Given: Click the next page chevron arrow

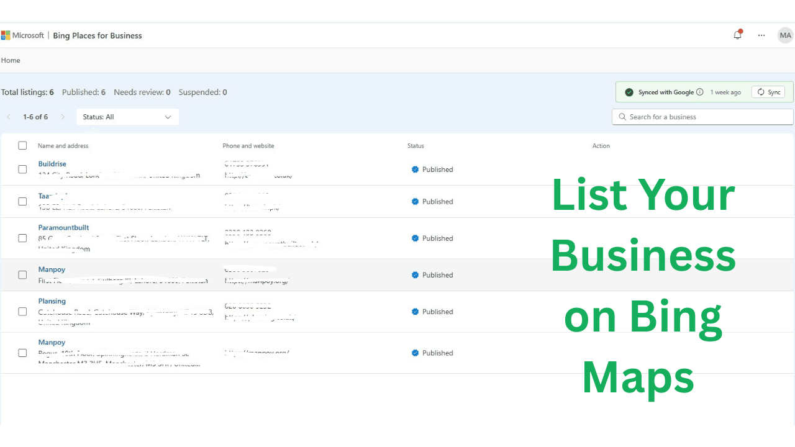Looking at the screenshot, I should click(63, 117).
